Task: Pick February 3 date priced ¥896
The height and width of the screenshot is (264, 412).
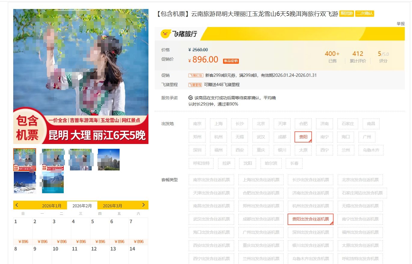Action: [x=61, y=231]
